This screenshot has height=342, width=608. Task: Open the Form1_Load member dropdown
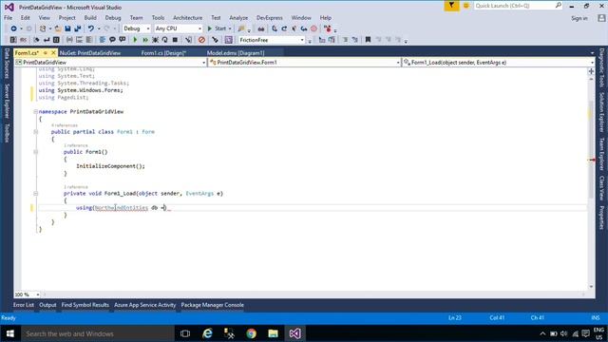(499, 63)
